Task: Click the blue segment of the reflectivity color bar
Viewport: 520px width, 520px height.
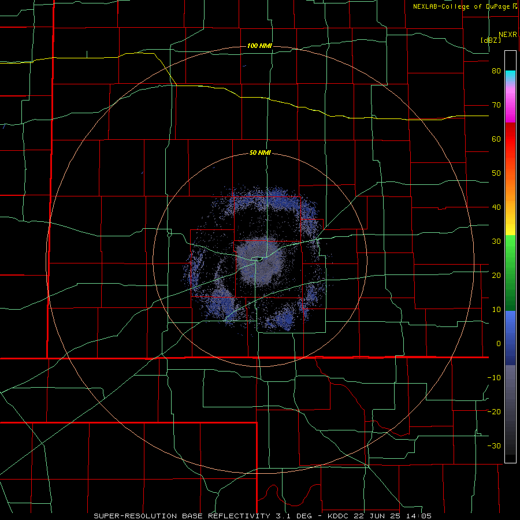Action: [510, 337]
